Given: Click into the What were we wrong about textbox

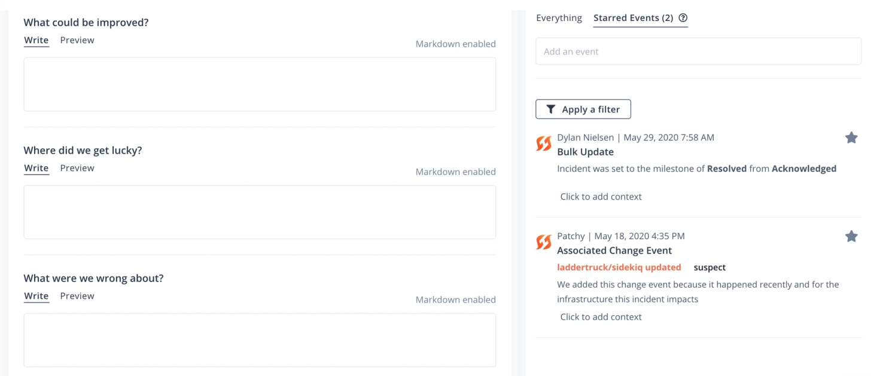Looking at the screenshot, I should [x=260, y=340].
